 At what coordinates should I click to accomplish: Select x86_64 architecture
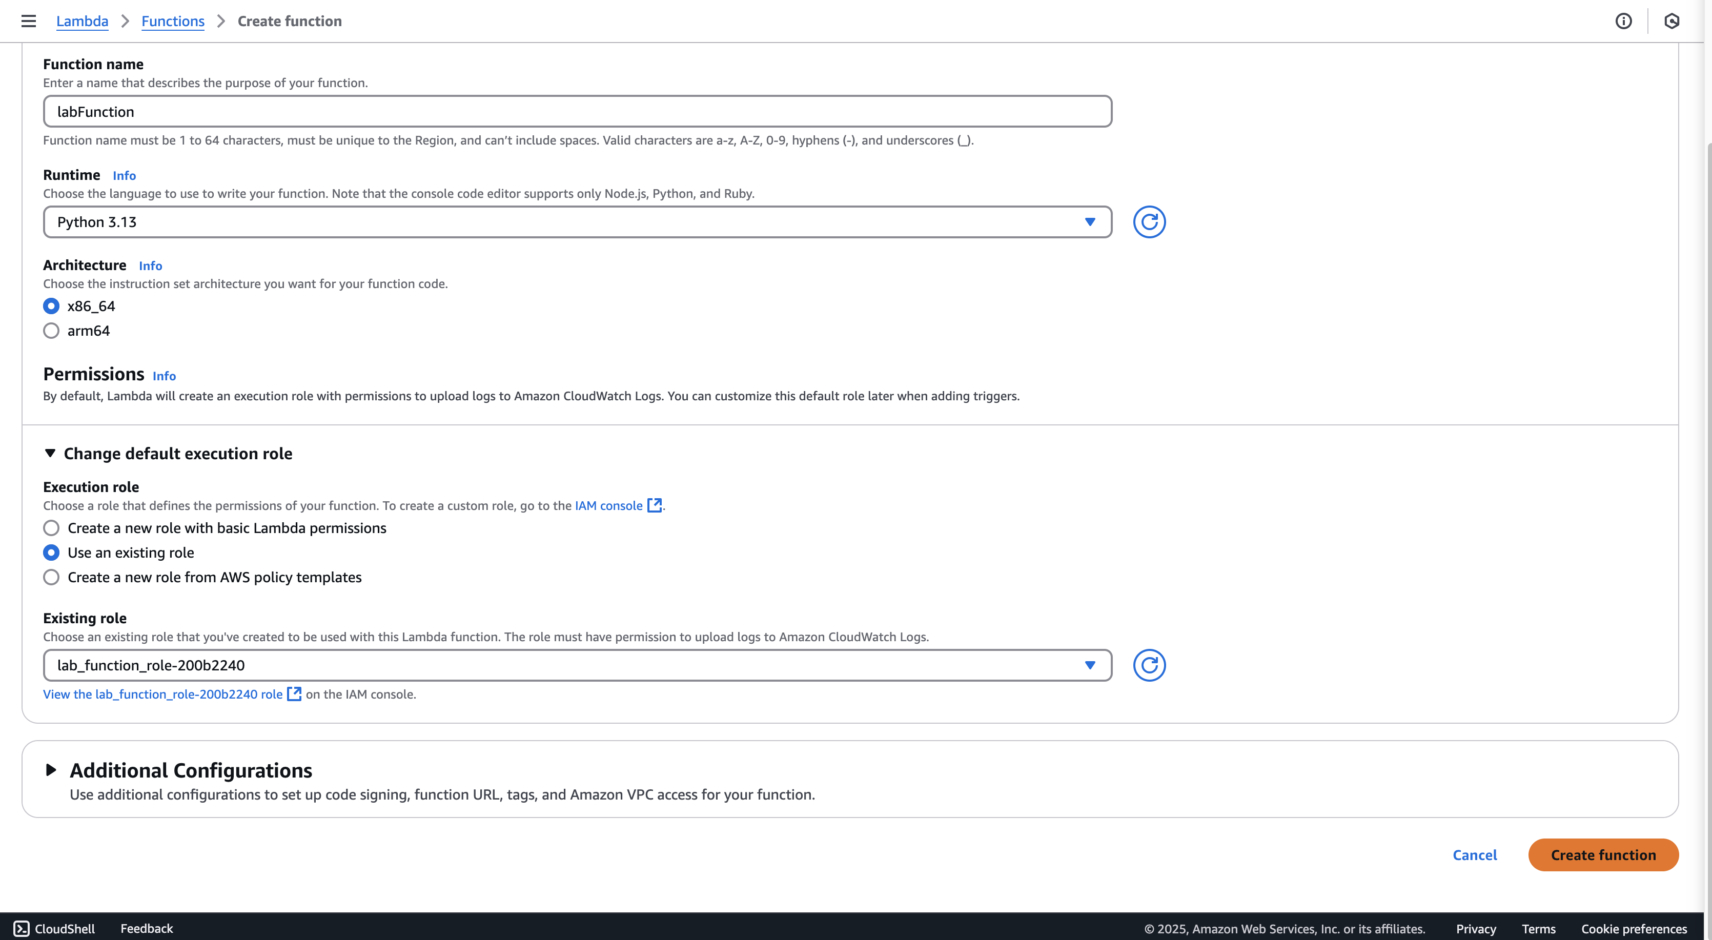pos(51,306)
